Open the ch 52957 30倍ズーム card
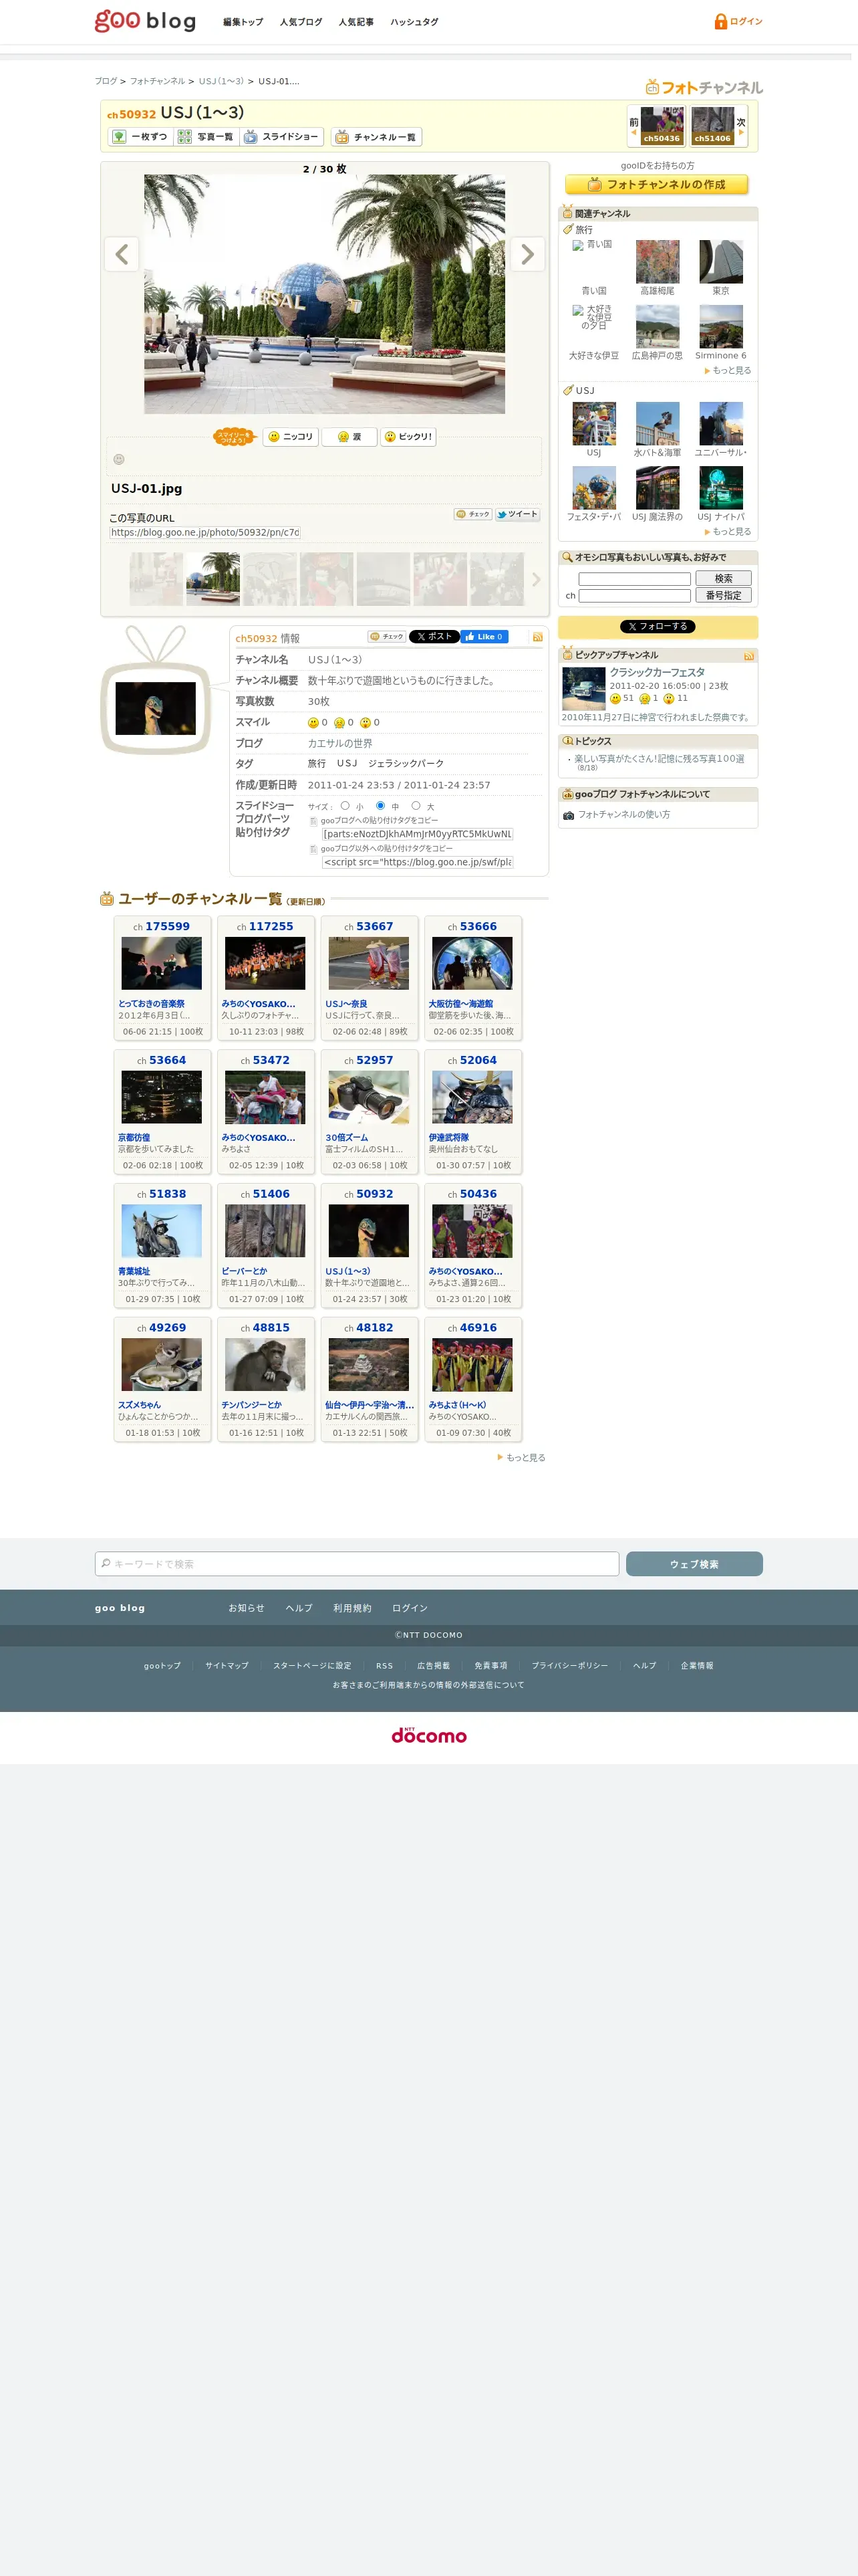The height and width of the screenshot is (2576, 858). (370, 1112)
